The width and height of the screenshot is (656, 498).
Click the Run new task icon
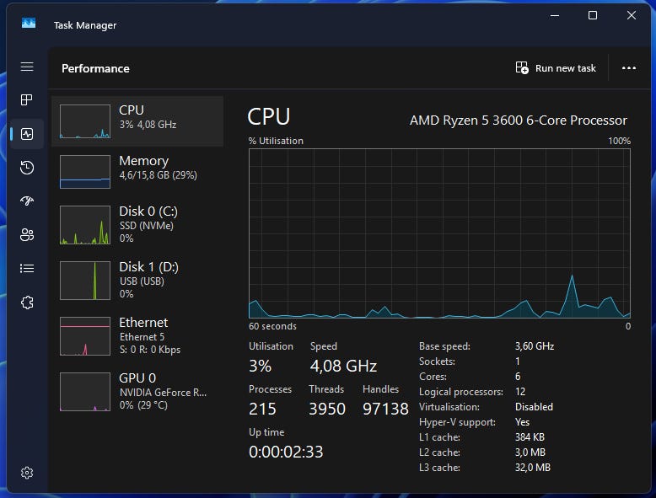click(522, 67)
